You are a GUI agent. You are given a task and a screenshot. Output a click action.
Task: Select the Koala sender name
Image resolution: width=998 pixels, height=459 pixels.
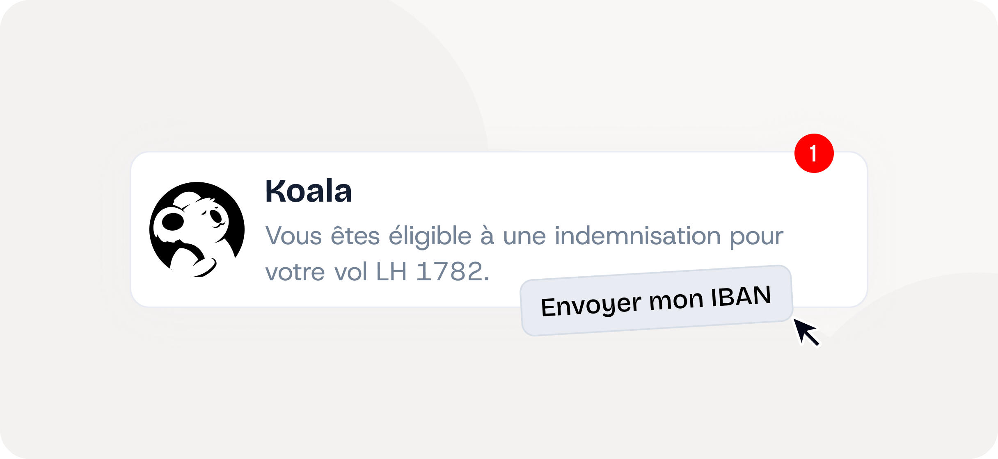309,191
